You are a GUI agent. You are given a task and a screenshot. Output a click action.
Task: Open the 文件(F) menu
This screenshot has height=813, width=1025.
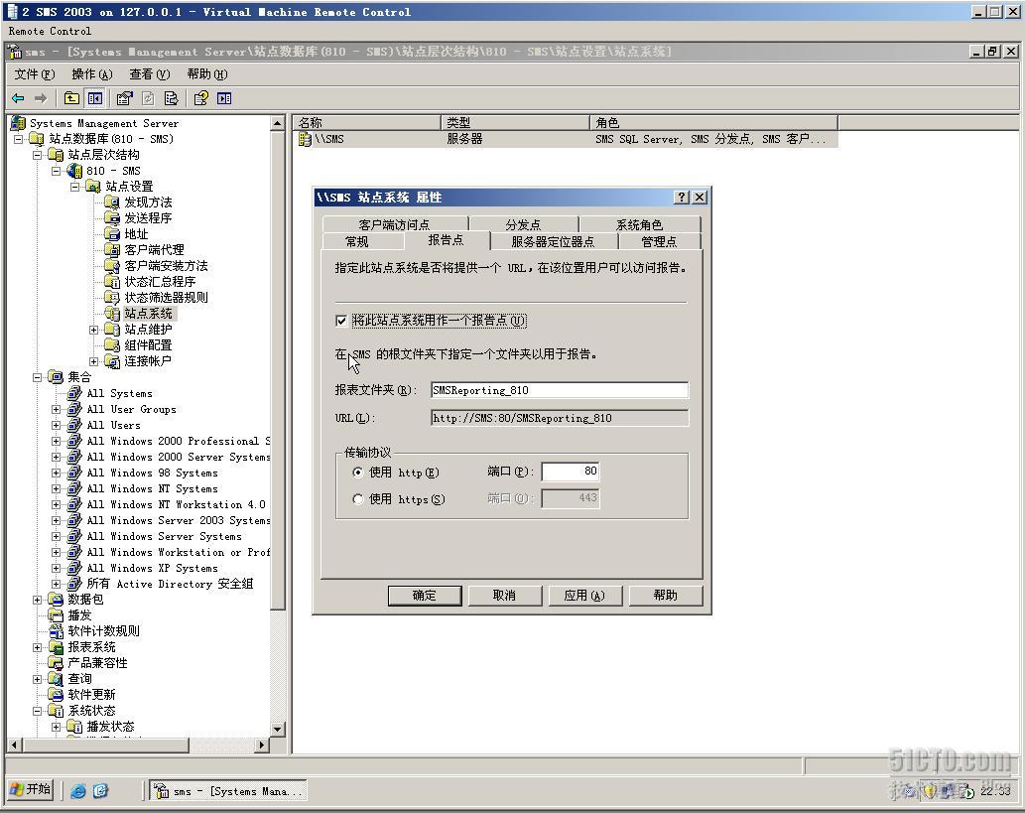[35, 73]
